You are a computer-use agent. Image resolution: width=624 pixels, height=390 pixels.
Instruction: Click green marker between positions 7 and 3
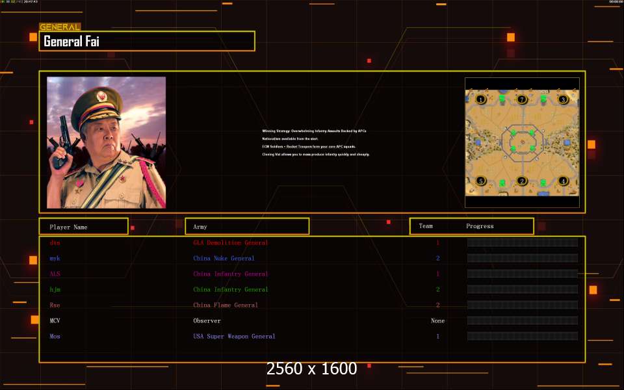click(x=543, y=98)
